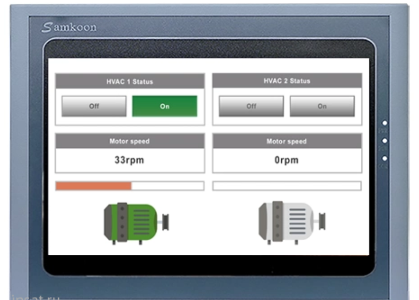The image size is (419, 300).
Task: Click the 33rpm speed readout
Action: 129,160
